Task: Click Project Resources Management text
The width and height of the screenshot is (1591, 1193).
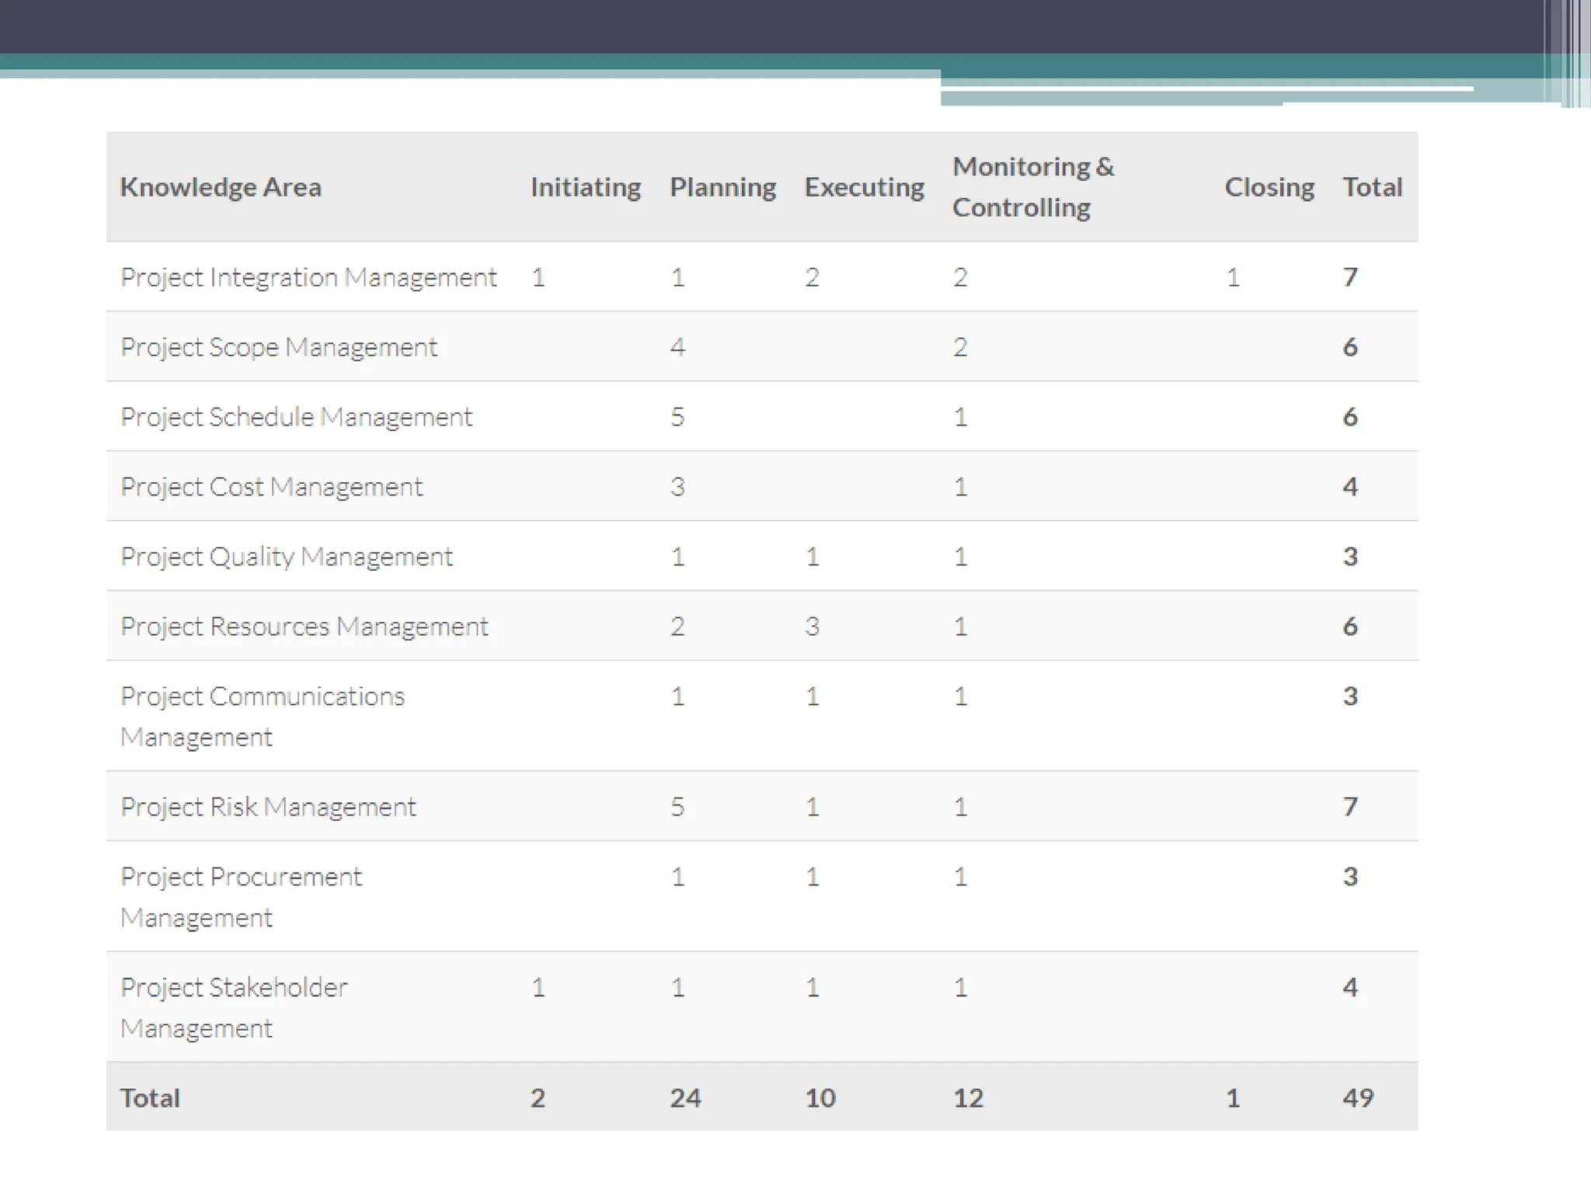Action: click(304, 627)
